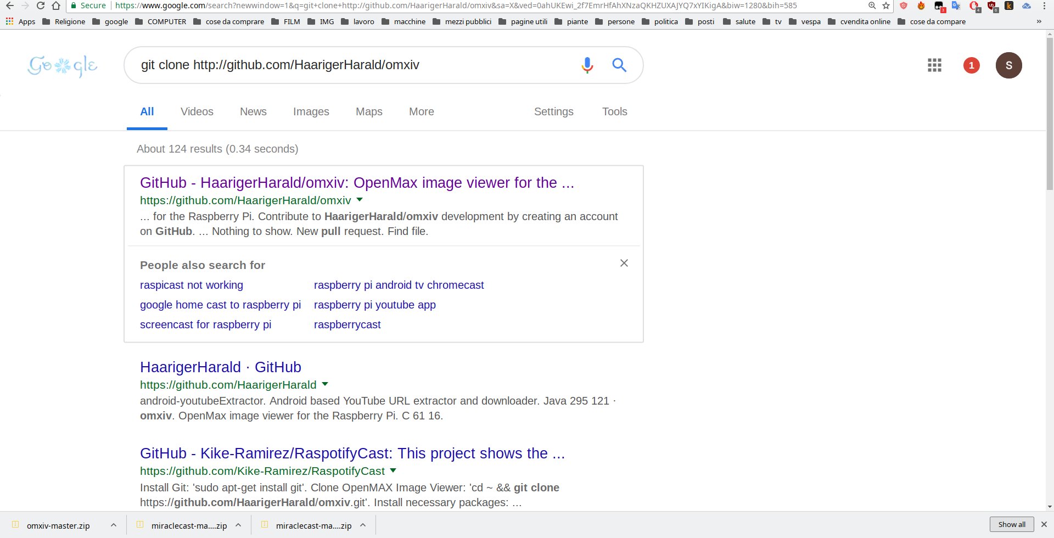
Task: Open the blue cloud extension icon
Action: point(1027,5)
